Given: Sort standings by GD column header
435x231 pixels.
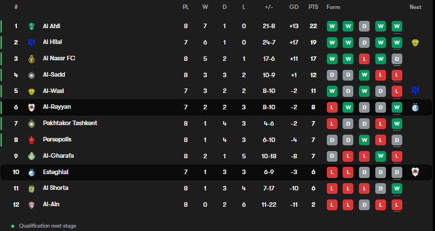Looking at the screenshot, I should point(294,7).
